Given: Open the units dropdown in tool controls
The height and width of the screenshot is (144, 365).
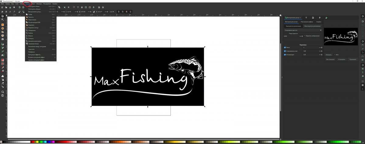Looking at the screenshot, I should click(112, 12).
